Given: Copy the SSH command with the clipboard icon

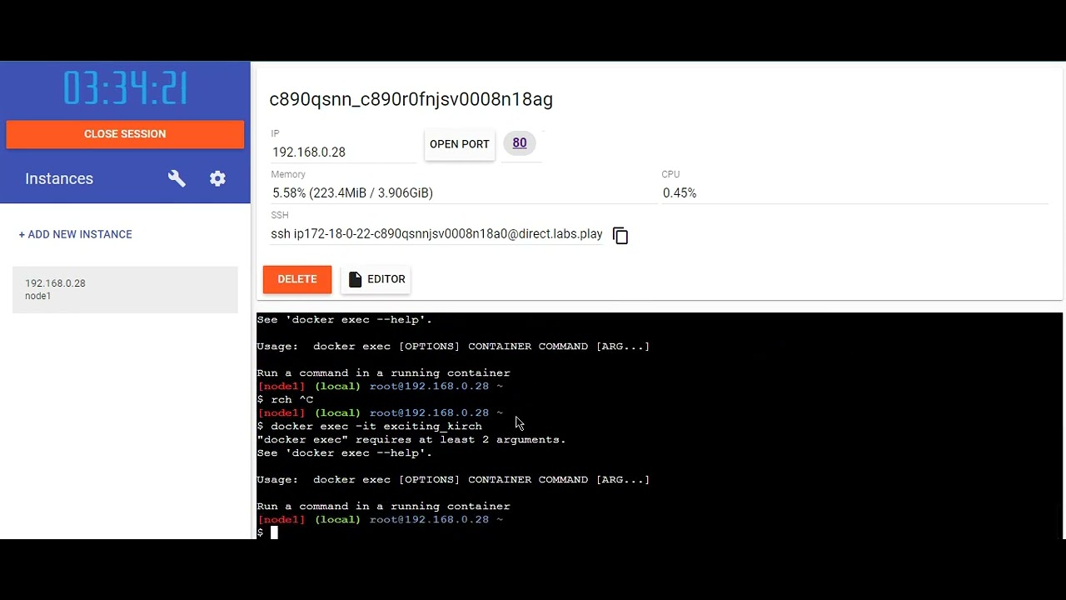Looking at the screenshot, I should [x=620, y=236].
